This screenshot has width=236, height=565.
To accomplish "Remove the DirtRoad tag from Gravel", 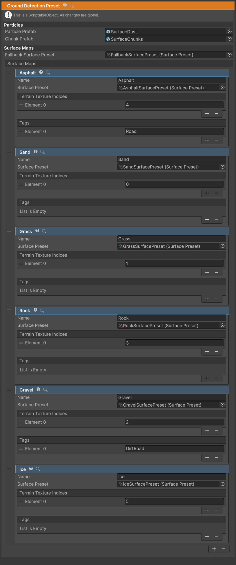I will [217, 457].
